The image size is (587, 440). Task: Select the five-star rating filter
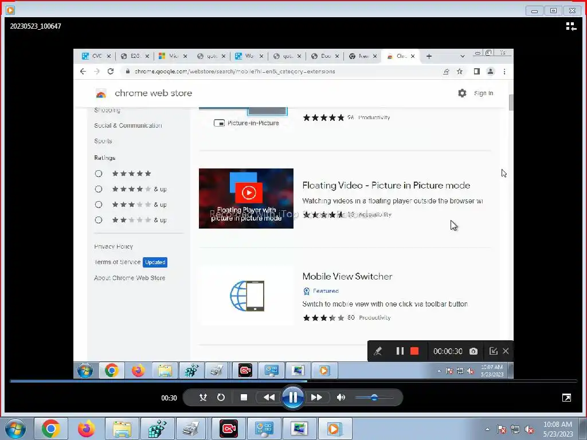pos(99,174)
